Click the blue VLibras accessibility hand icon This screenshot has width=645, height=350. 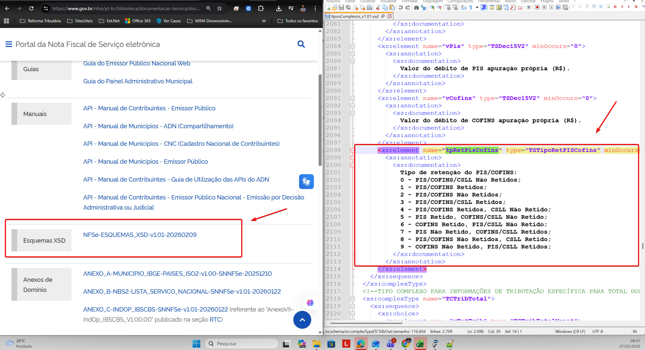pyautogui.click(x=306, y=182)
